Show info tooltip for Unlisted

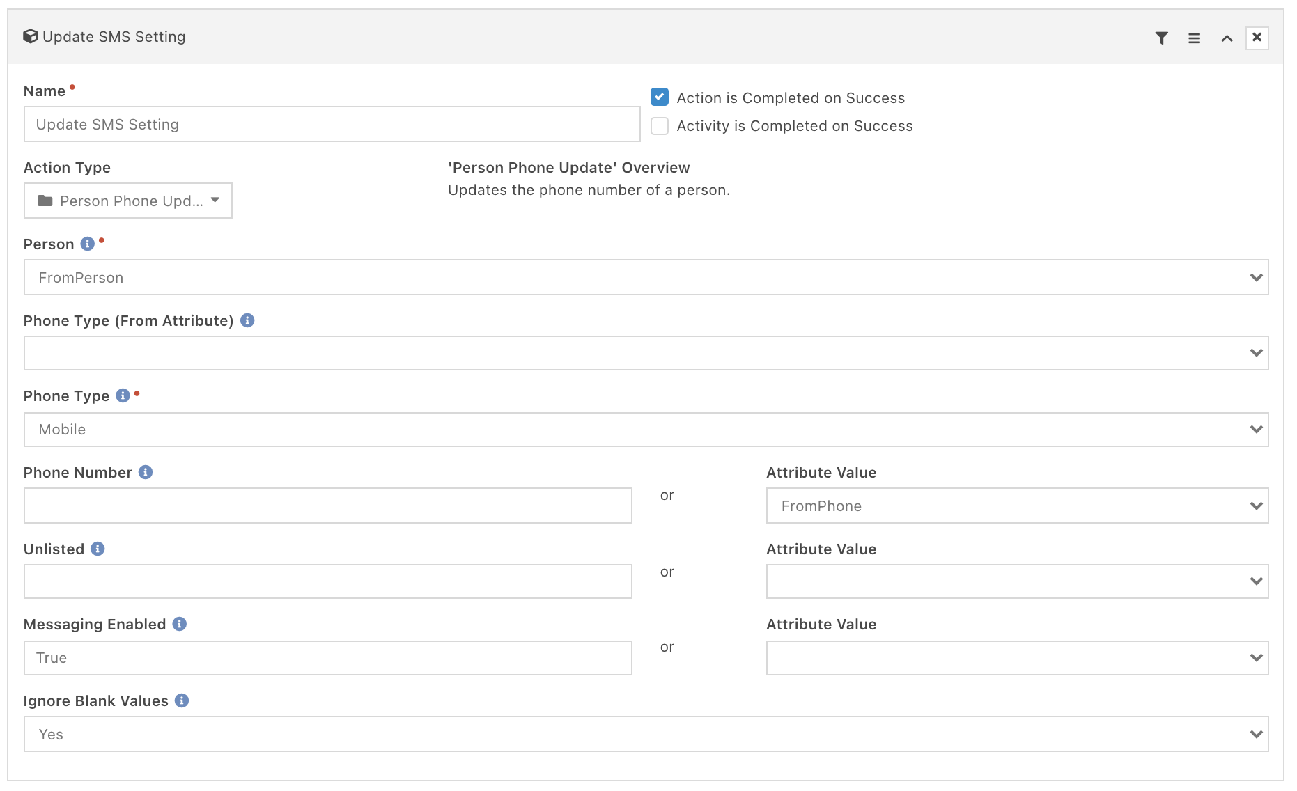[98, 549]
